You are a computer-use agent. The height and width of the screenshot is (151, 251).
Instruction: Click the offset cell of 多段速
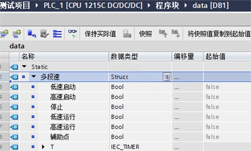[x=188, y=77]
